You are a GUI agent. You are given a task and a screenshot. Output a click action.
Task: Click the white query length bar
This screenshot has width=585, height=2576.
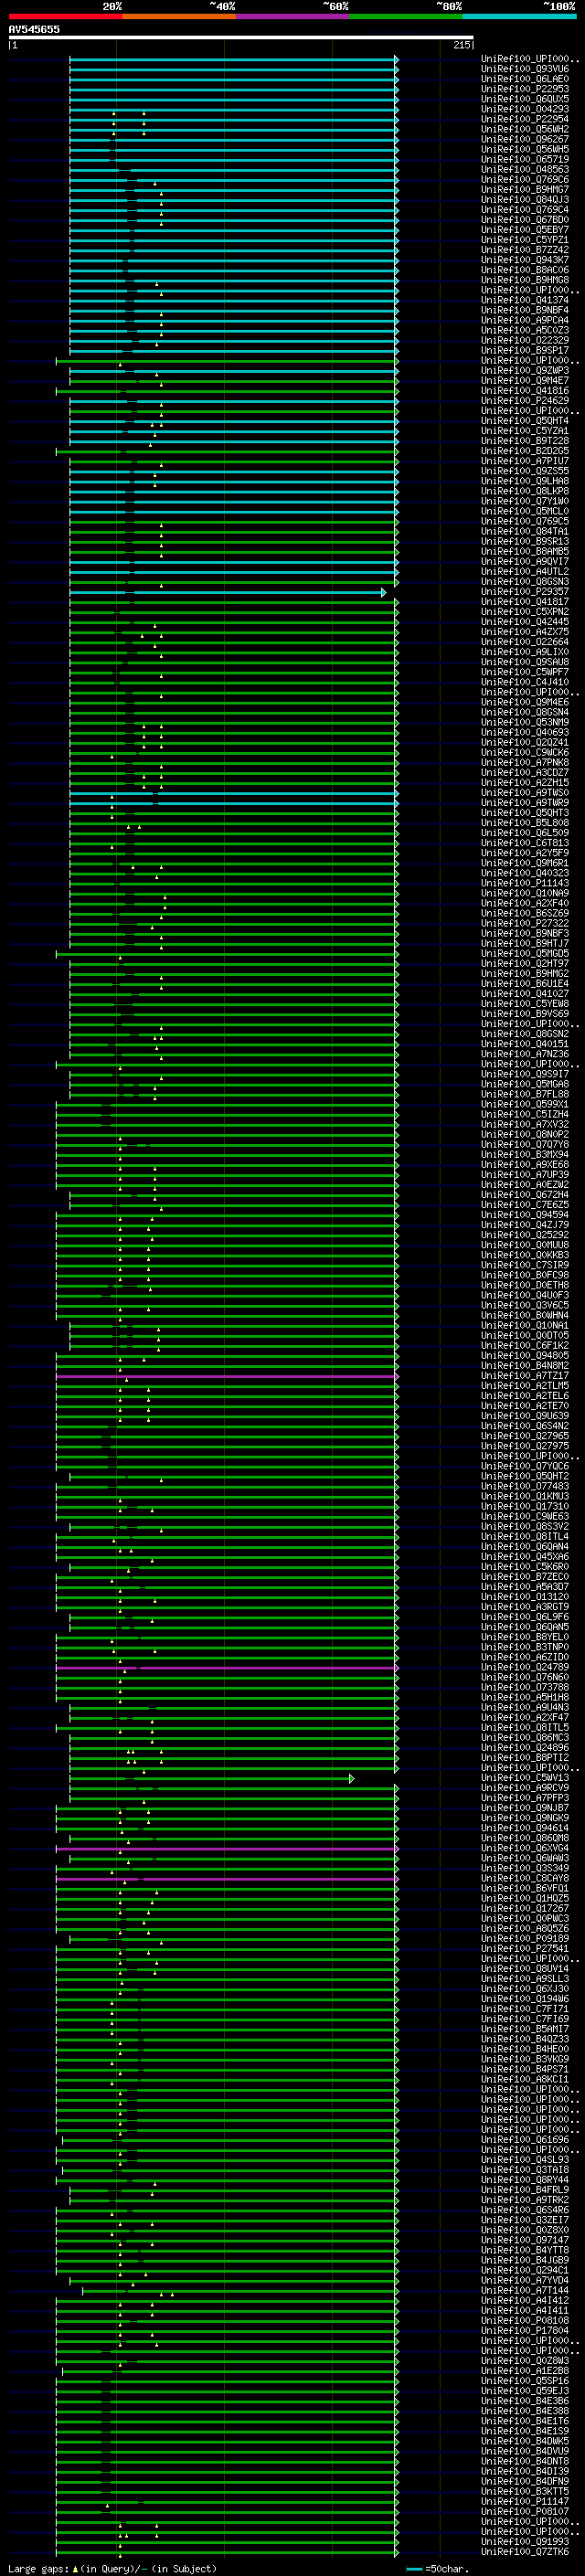tap(241, 38)
